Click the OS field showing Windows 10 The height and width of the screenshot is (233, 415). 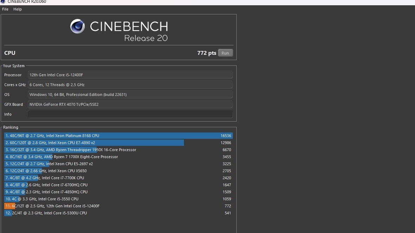130,95
